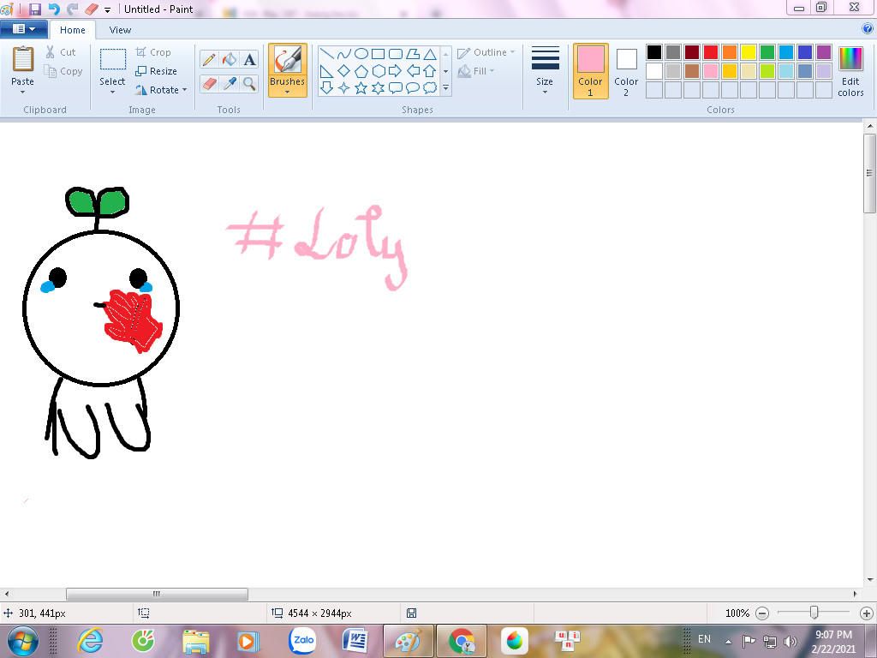Click the volume speaker tray icon
877x658 pixels.
pos(790,641)
